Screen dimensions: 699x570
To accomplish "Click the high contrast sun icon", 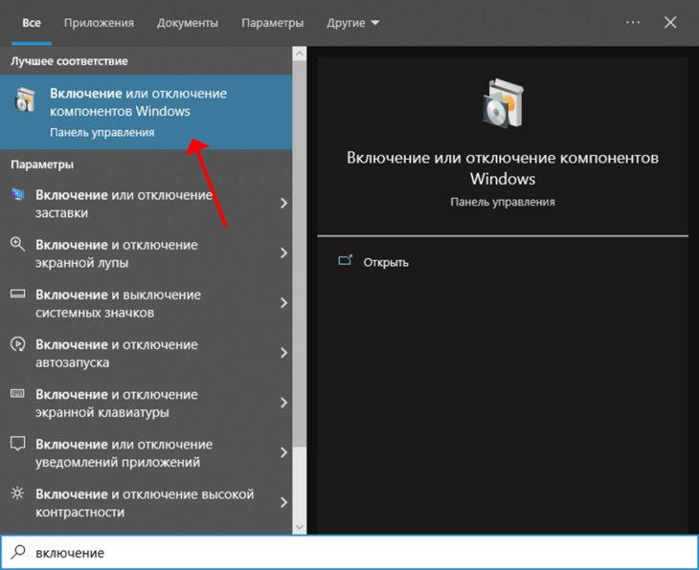I will coord(18,493).
